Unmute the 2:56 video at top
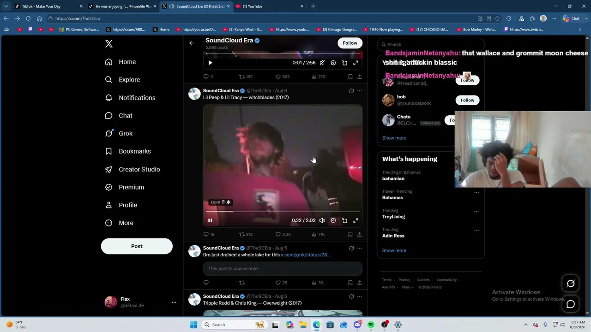Viewport: 591px width, 332px height. point(322,63)
